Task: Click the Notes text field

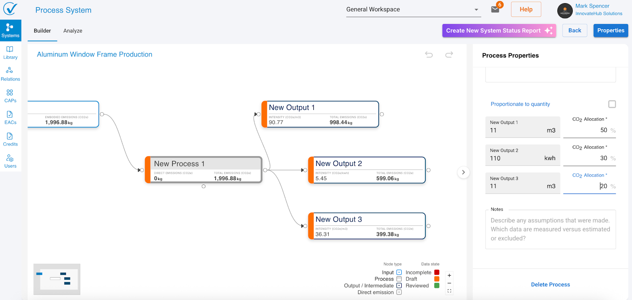Action: coord(550,229)
